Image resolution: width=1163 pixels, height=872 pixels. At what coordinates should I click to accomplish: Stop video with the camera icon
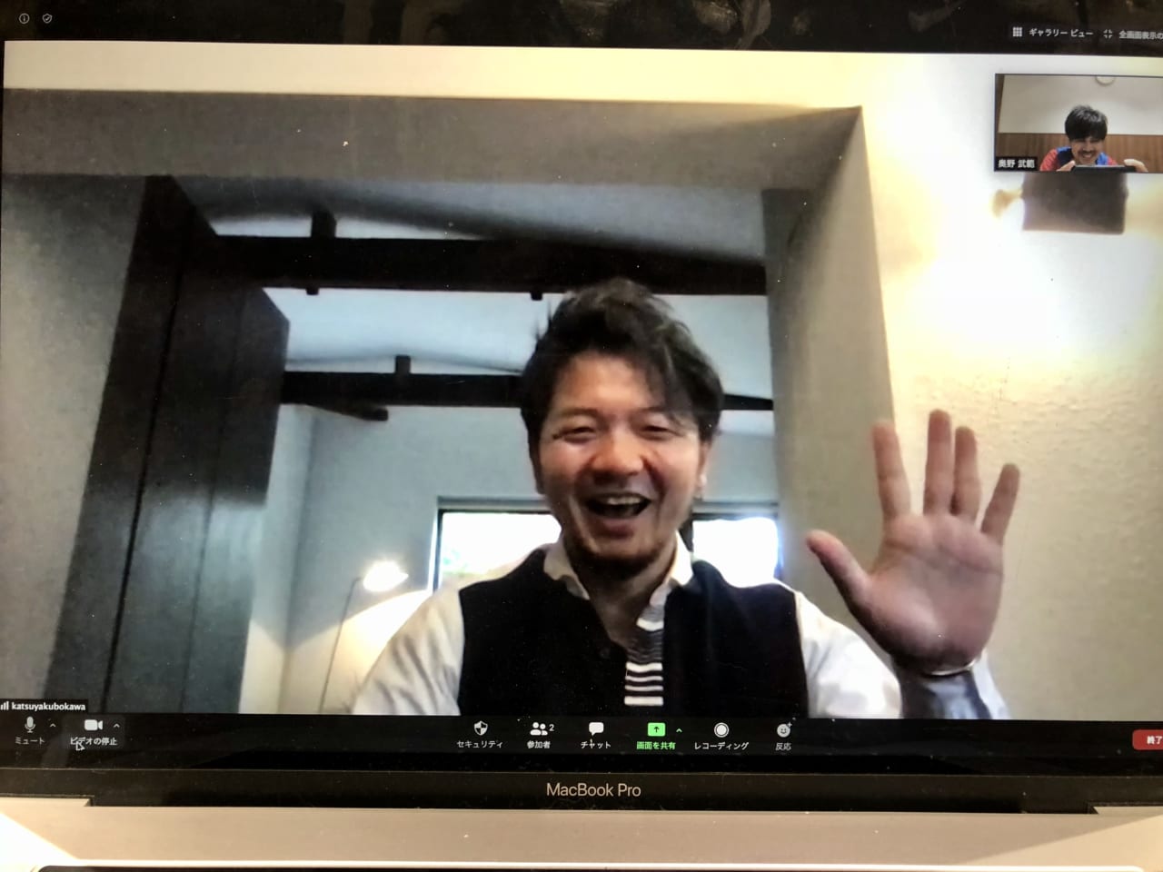(93, 726)
